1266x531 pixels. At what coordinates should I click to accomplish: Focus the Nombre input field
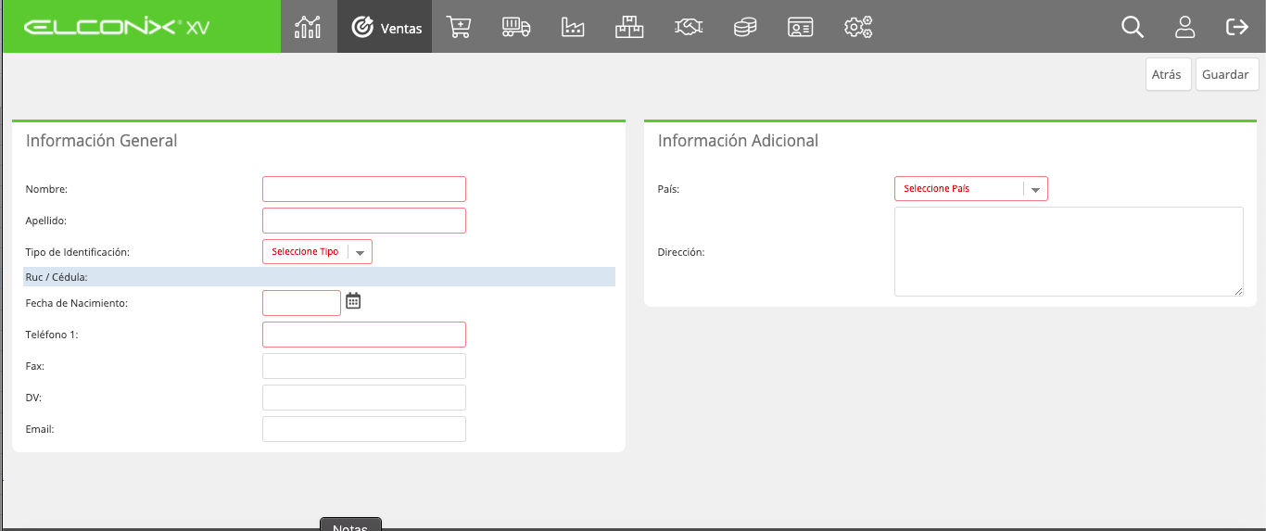coord(364,189)
